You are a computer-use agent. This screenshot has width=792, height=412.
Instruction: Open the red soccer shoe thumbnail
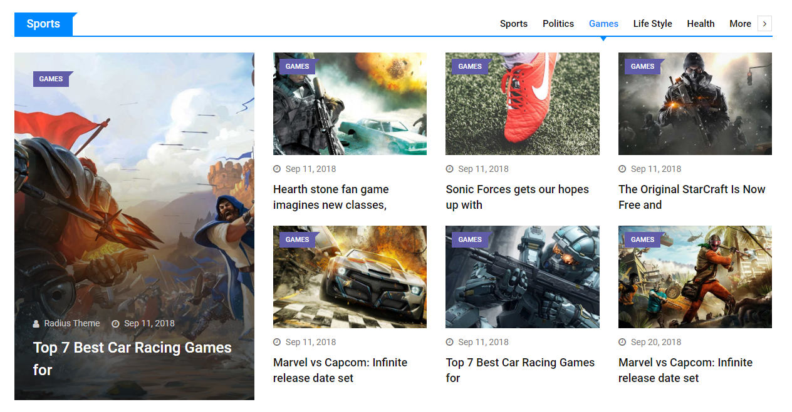click(523, 104)
